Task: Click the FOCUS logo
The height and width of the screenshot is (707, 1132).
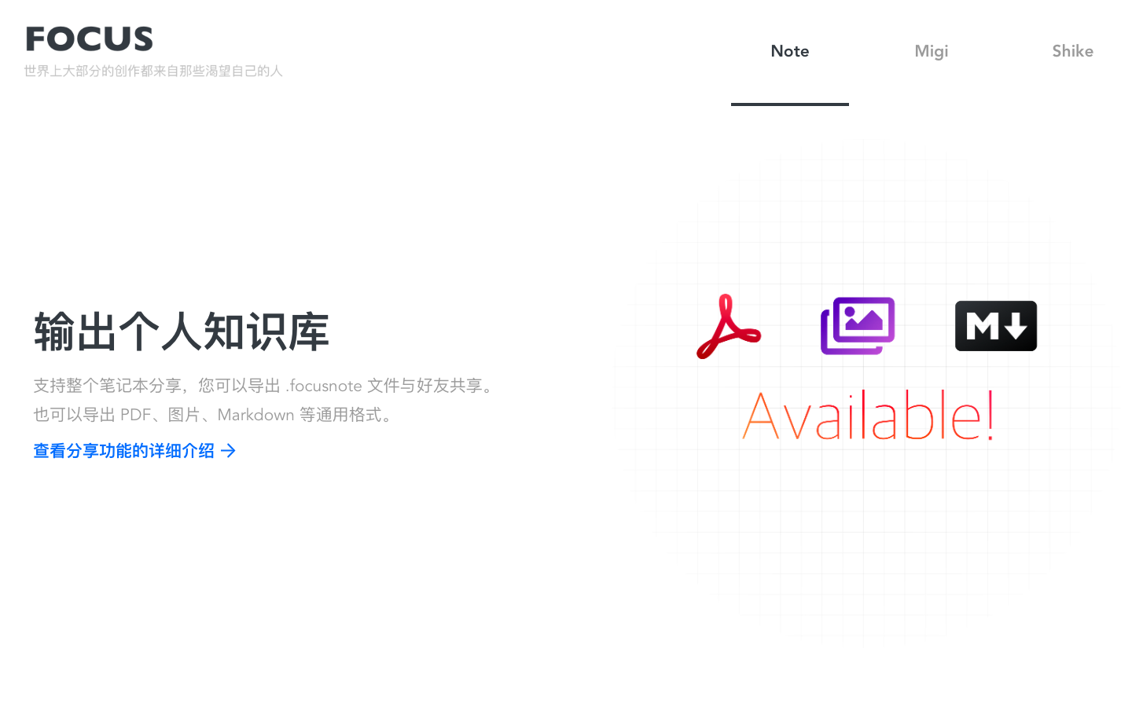Action: pos(89,38)
